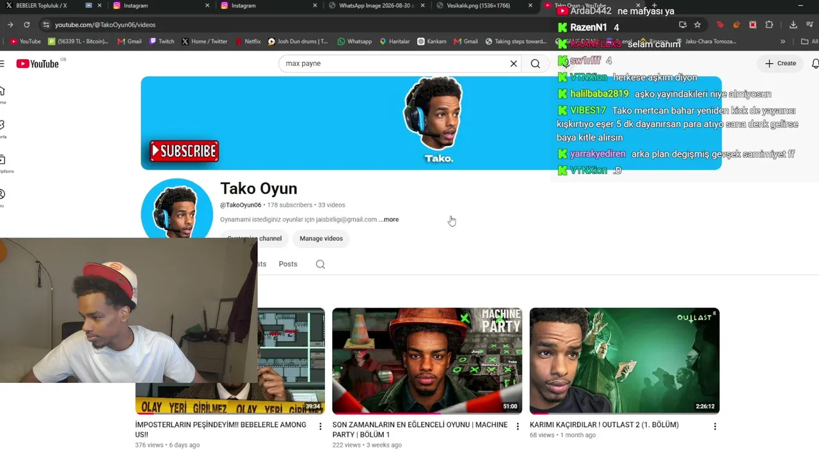Open the Haritalar bookmark
Viewport: 819px width, 461px height.
click(395, 42)
